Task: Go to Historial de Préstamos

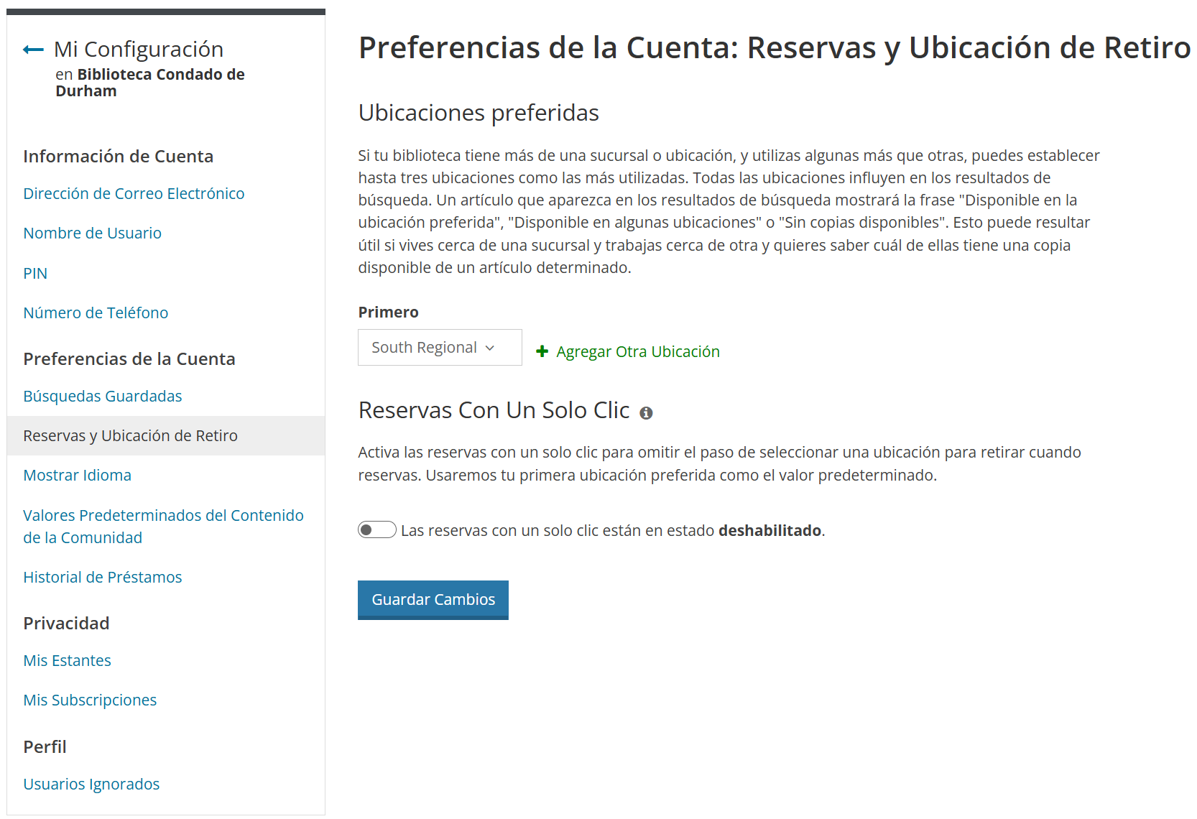Action: [103, 578]
